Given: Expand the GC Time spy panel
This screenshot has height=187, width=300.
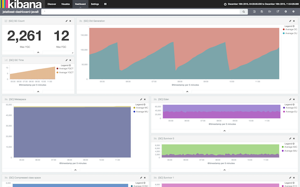Looking at the screenshot, I should tap(38, 92).
